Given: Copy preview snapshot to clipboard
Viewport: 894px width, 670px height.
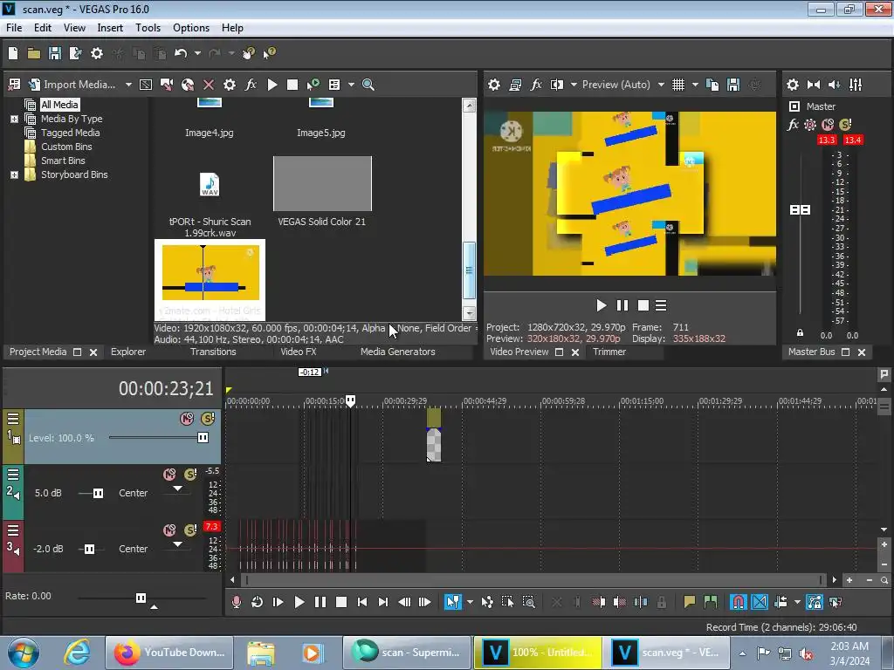Looking at the screenshot, I should coord(712,85).
